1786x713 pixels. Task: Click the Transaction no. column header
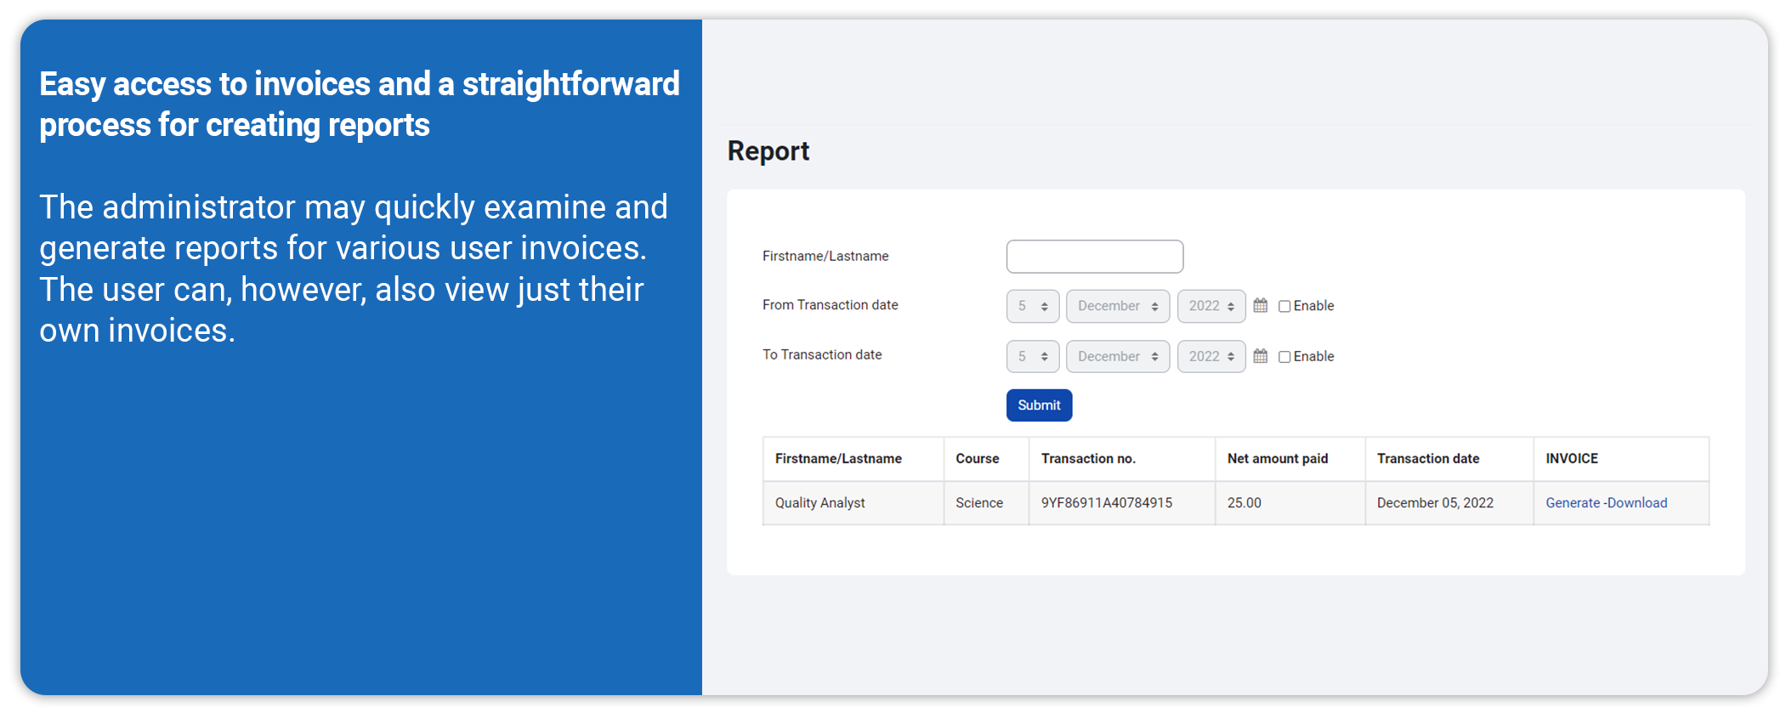[1087, 459]
